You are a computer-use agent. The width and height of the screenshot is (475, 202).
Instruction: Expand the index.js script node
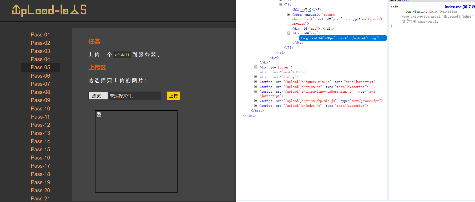pos(256,105)
